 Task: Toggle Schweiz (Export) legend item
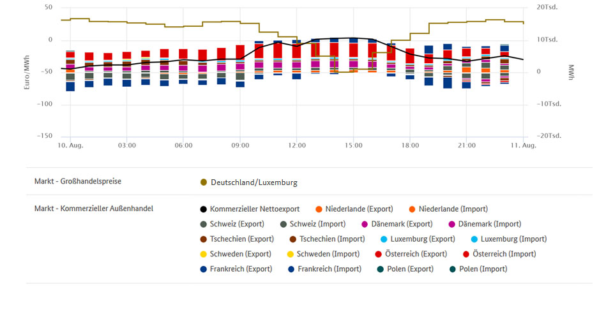(232, 224)
